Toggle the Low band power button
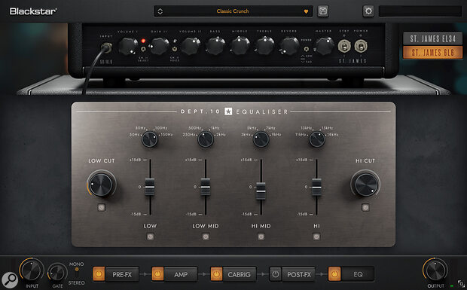 [x=150, y=237]
